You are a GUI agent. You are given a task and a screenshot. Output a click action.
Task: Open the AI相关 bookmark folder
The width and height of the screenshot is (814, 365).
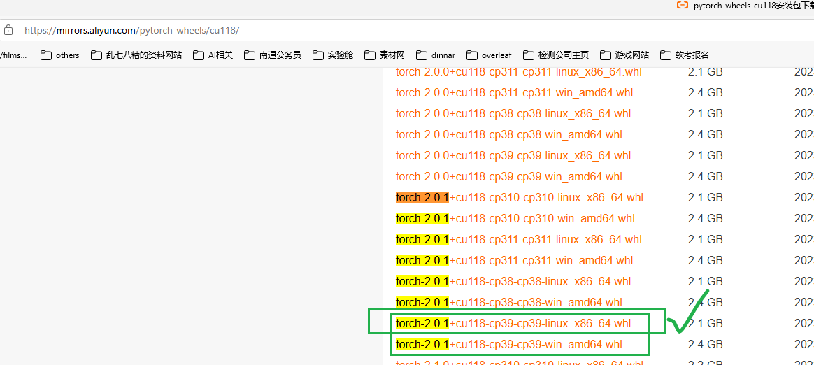pos(213,55)
